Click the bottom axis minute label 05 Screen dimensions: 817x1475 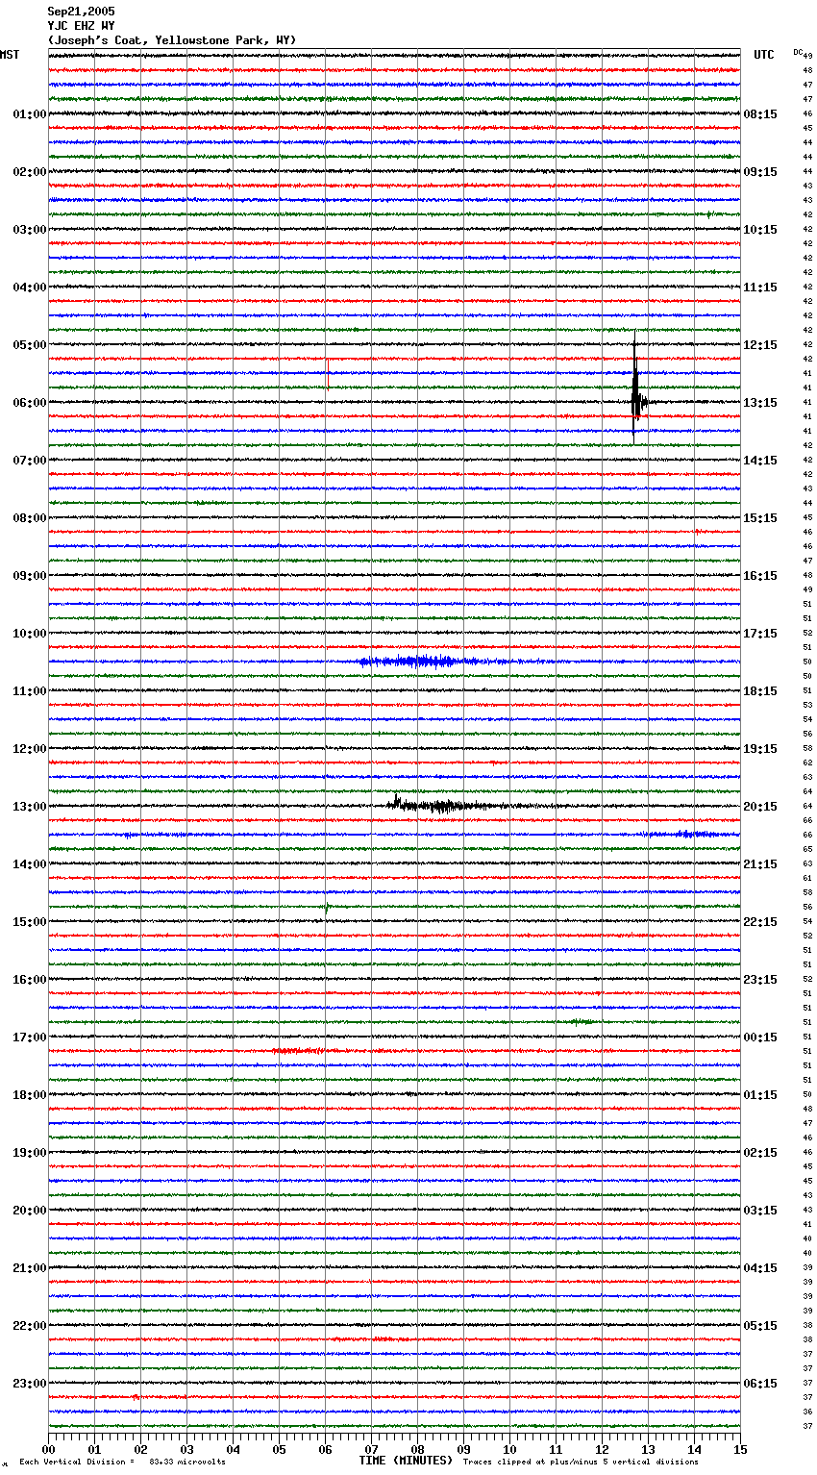coord(279,1449)
